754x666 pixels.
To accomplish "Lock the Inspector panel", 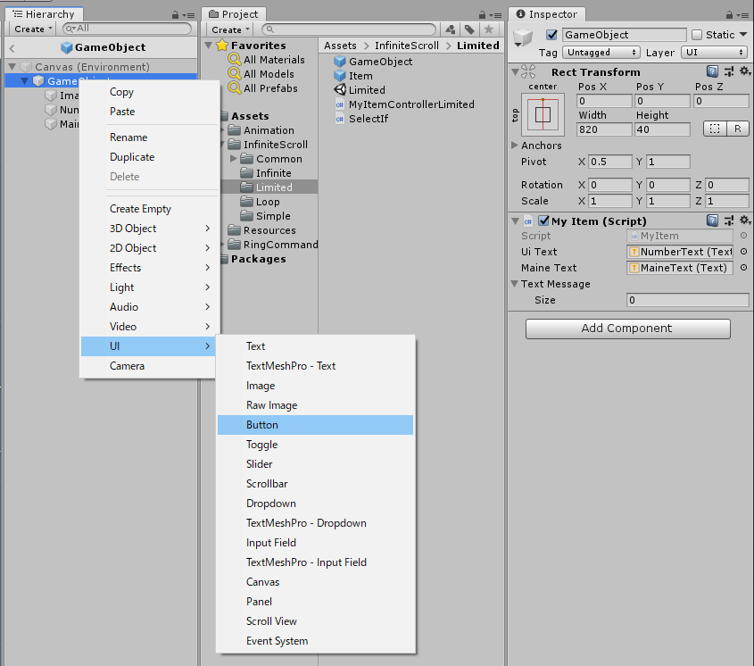I will coord(730,15).
